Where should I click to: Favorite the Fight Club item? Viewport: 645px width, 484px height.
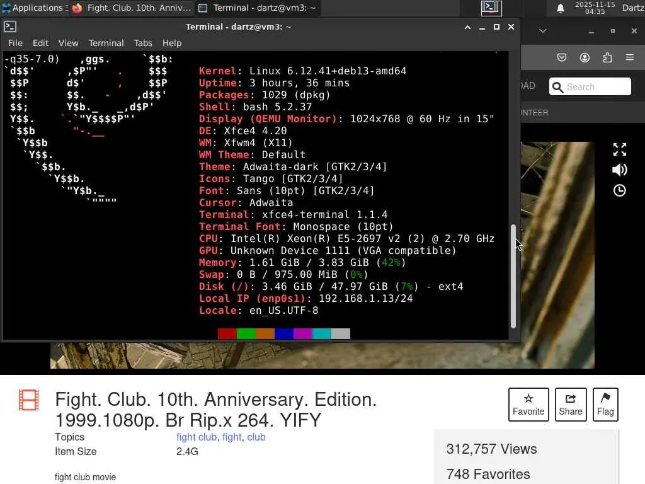[528, 405]
